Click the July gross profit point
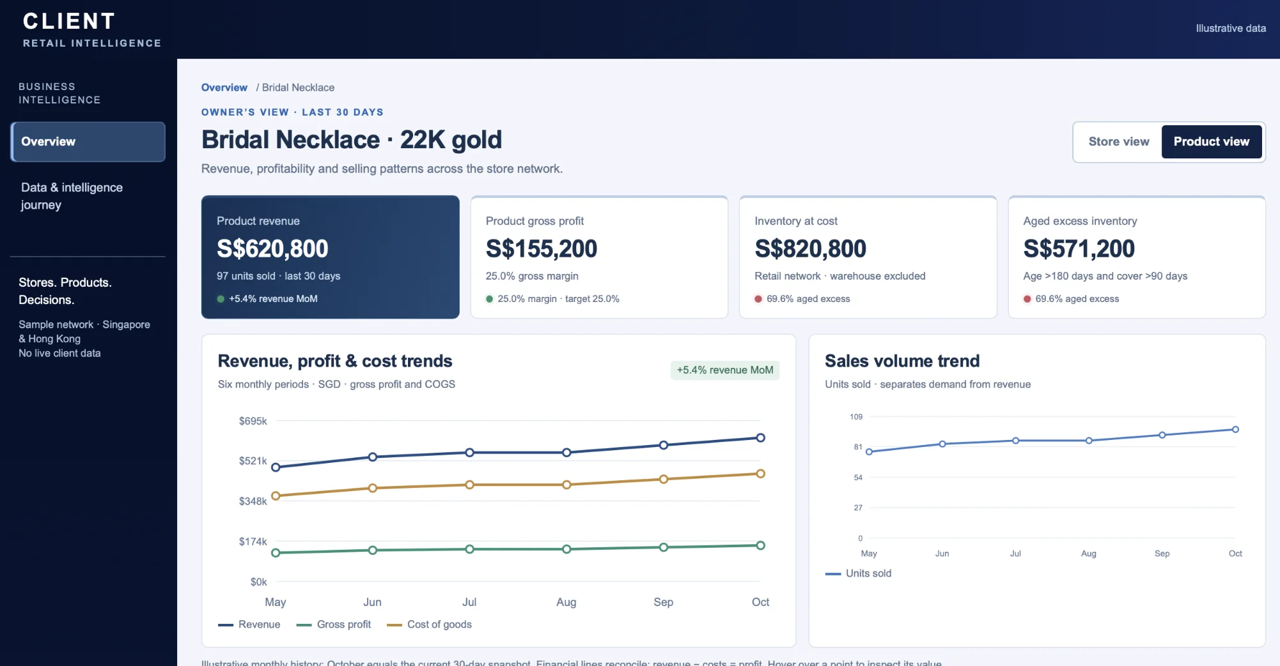The image size is (1280, 666). pyautogui.click(x=469, y=549)
